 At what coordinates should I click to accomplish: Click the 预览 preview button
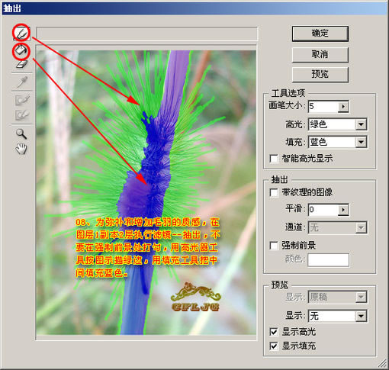pos(320,75)
